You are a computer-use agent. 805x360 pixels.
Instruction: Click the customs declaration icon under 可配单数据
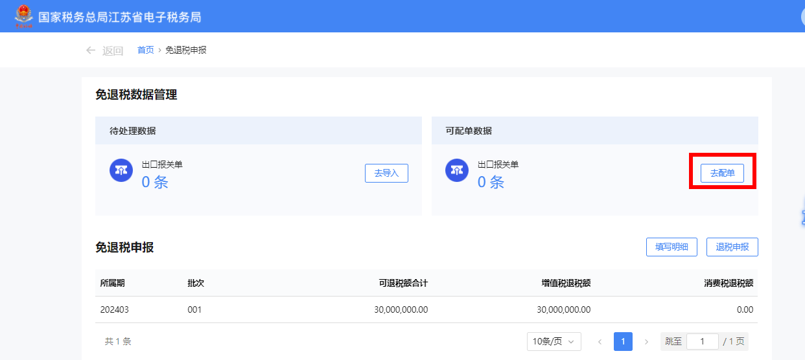(x=457, y=170)
